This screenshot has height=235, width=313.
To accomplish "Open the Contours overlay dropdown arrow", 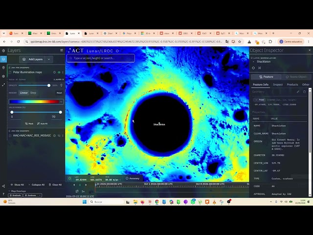I will coord(40,195).
